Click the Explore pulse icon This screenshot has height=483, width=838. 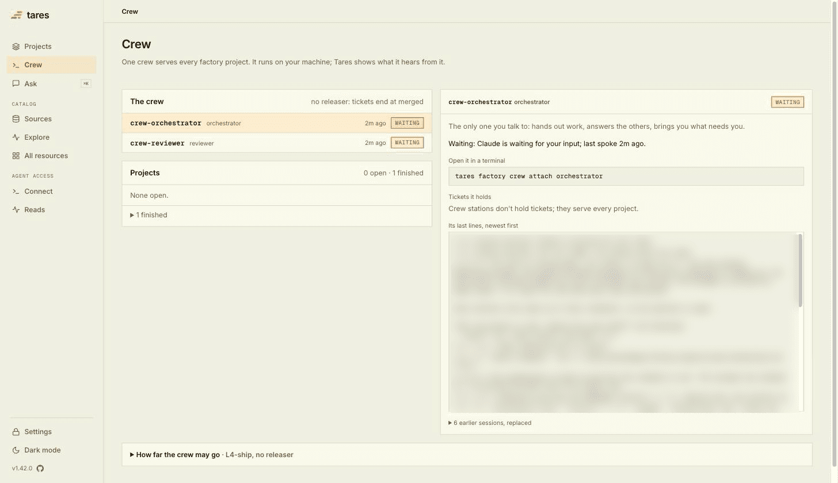(x=16, y=137)
